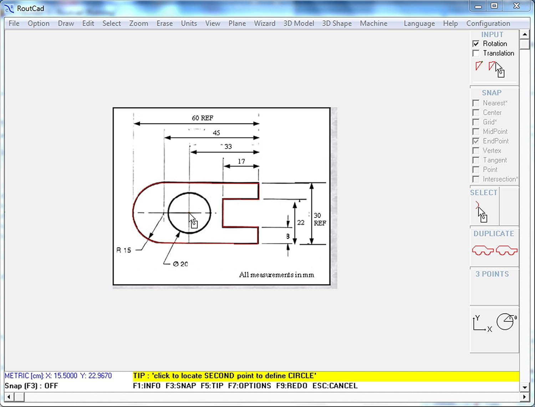Viewport: 535px width, 407px height.
Task: Click the SELECT entity pointer icon
Action: point(481,212)
